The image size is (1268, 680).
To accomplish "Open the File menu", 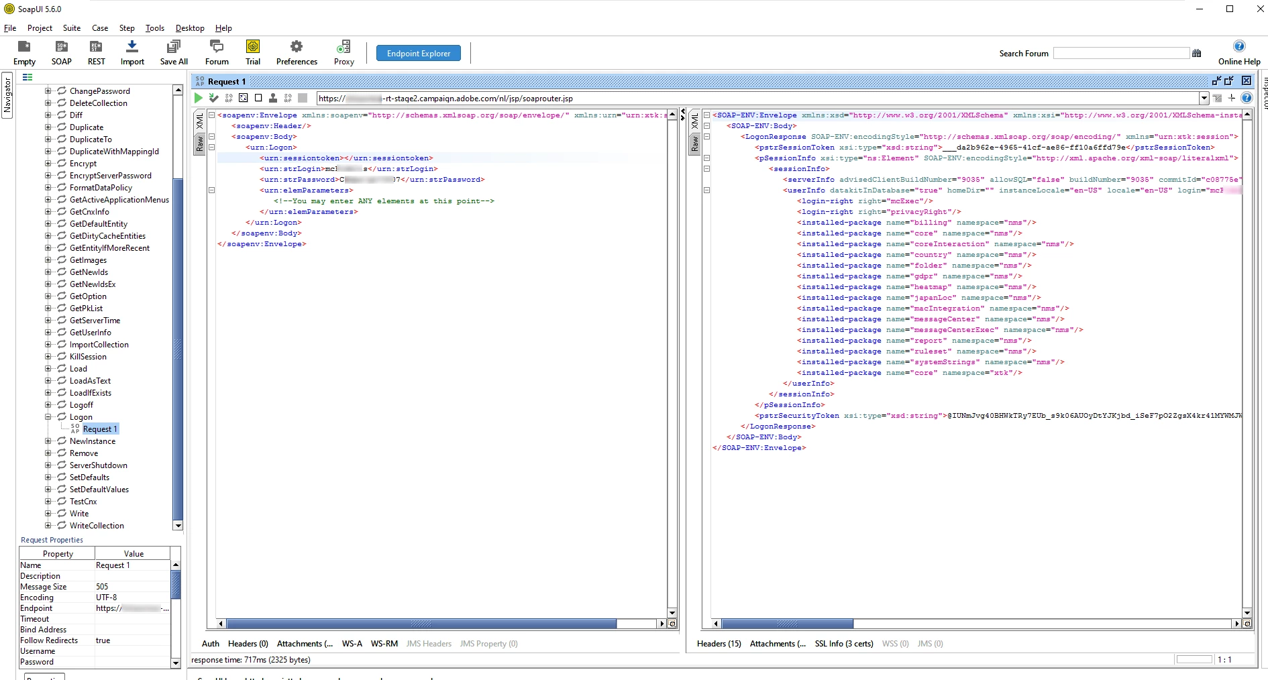I will coord(10,28).
